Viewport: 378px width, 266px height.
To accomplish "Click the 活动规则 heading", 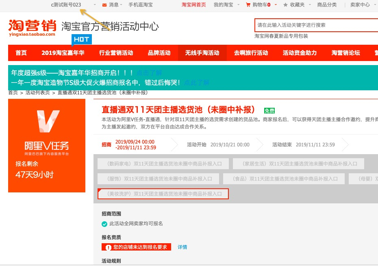I will click(111, 261).
